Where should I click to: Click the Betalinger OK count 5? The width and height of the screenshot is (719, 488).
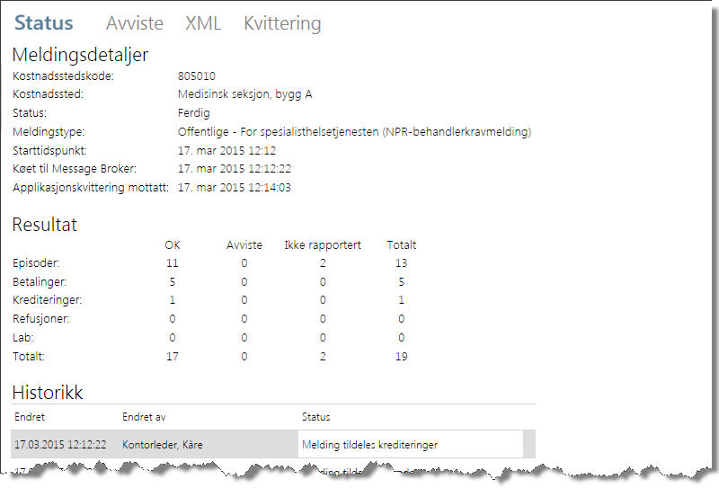tap(173, 282)
